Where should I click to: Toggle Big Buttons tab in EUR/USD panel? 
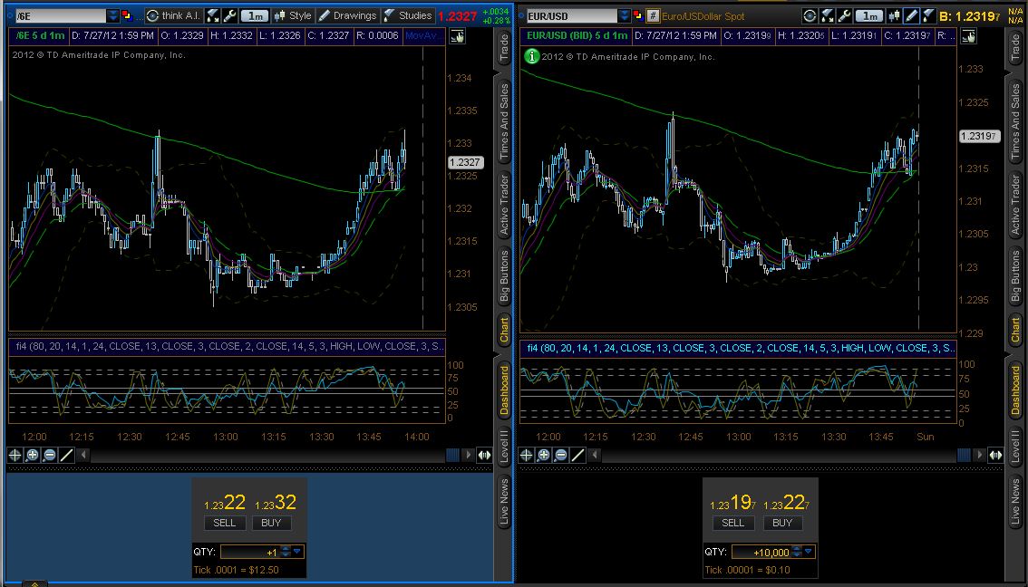1015,275
